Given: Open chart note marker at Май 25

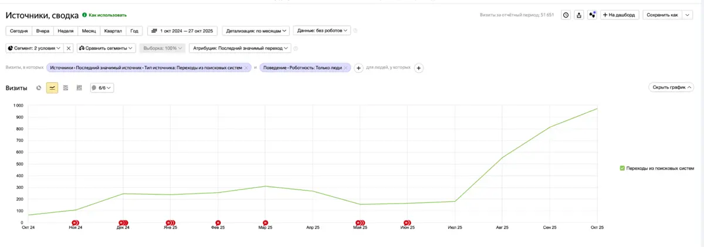Looking at the screenshot, I should [x=360, y=223].
